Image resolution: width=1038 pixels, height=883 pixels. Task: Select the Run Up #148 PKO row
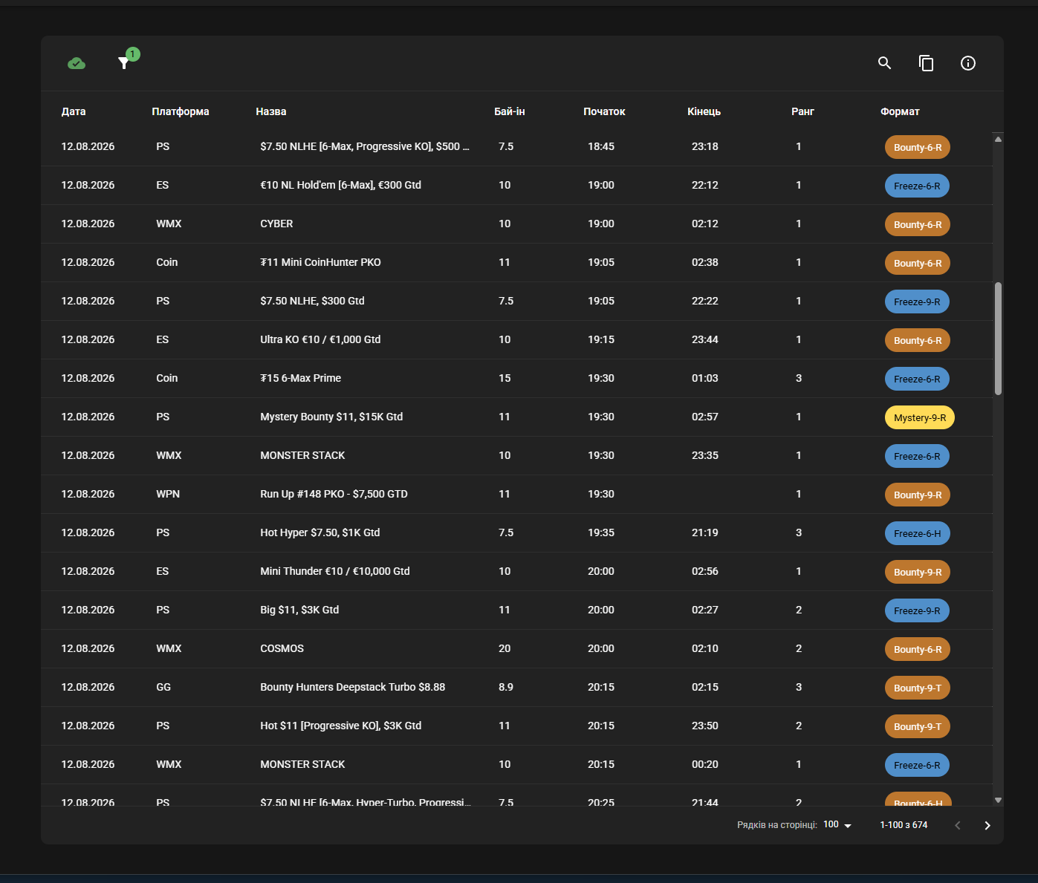[x=516, y=494]
